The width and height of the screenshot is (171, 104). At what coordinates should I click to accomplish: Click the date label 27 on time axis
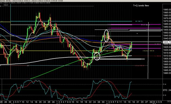(147, 102)
